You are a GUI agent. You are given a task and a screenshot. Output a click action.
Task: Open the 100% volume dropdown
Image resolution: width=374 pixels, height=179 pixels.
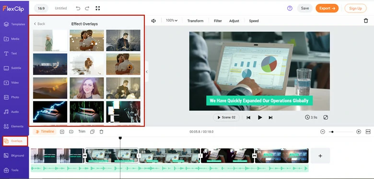tap(172, 21)
